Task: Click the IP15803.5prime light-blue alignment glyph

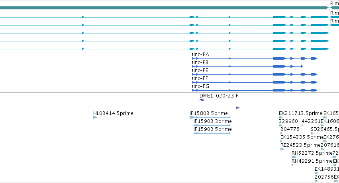Action: tap(210, 117)
